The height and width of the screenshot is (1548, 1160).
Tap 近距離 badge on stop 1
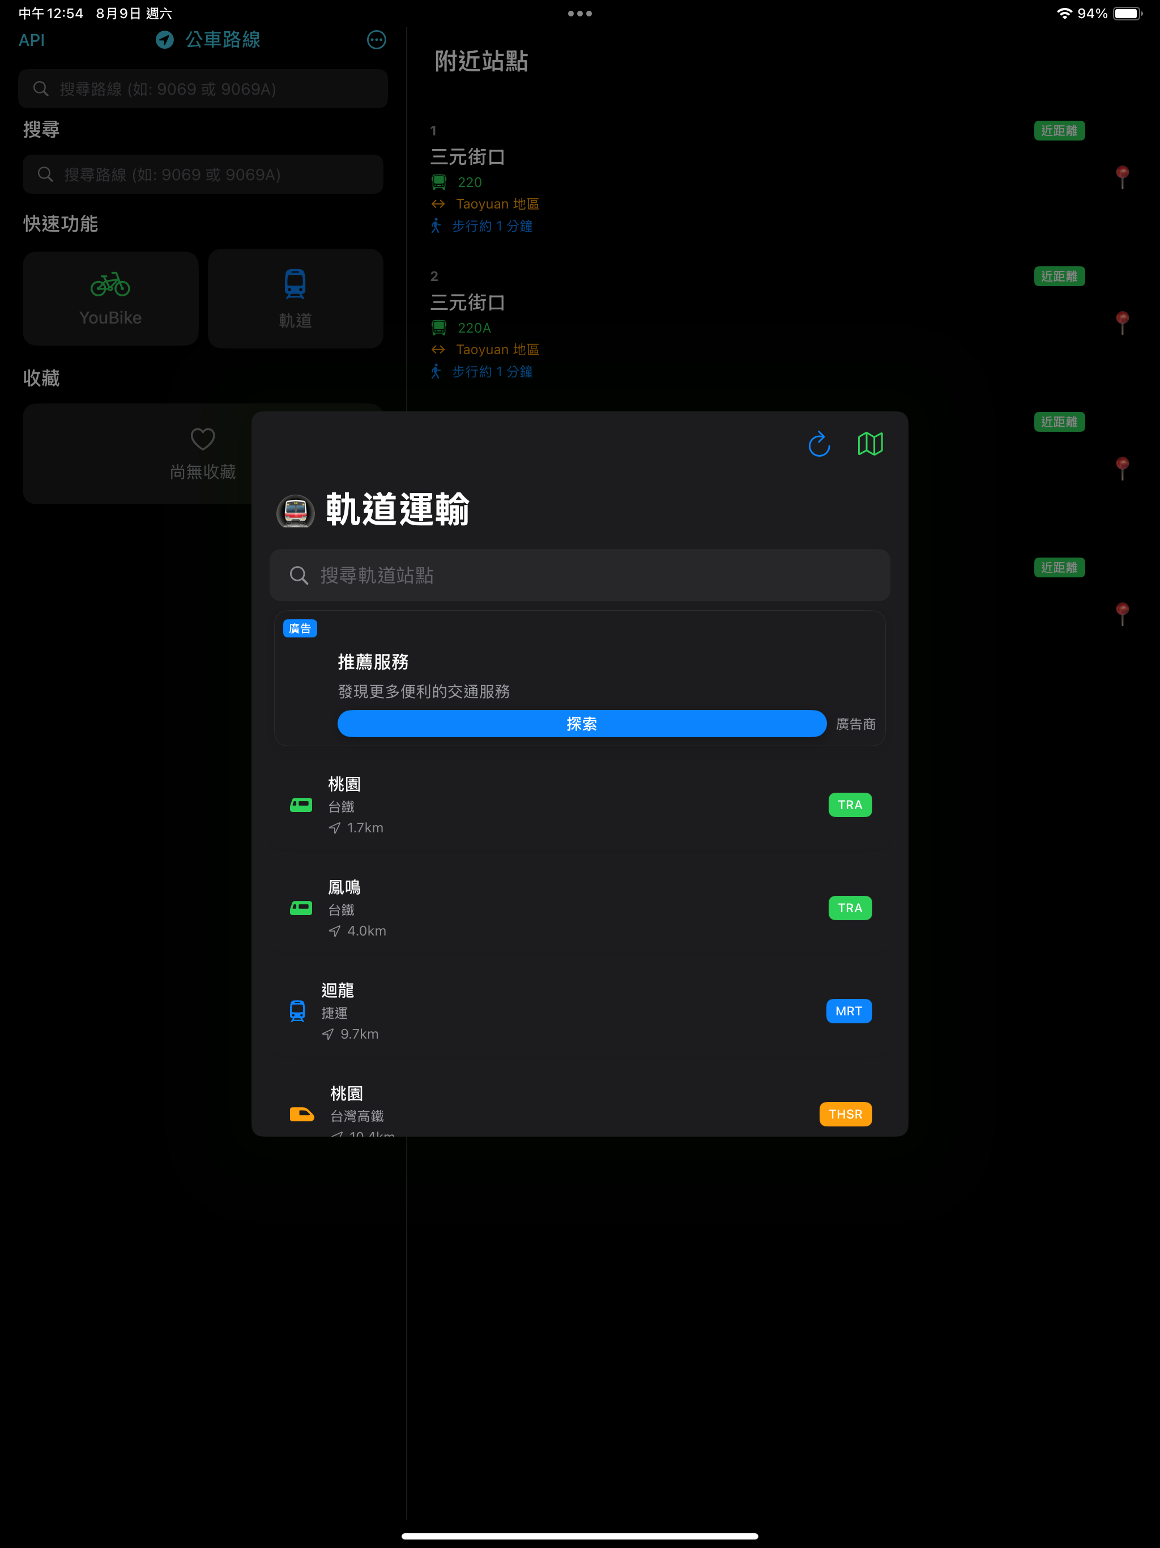pyautogui.click(x=1059, y=131)
